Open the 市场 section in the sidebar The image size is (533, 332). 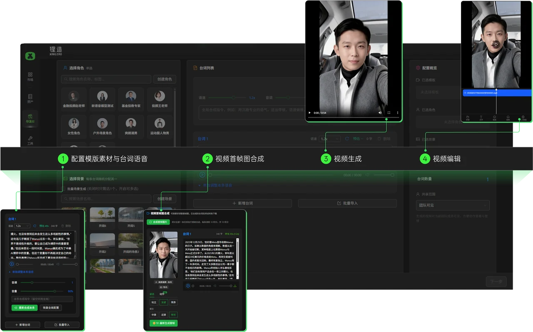[30, 77]
